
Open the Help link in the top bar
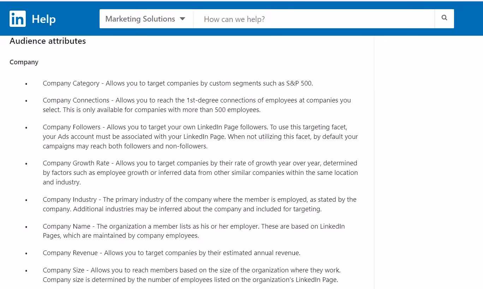pos(44,19)
